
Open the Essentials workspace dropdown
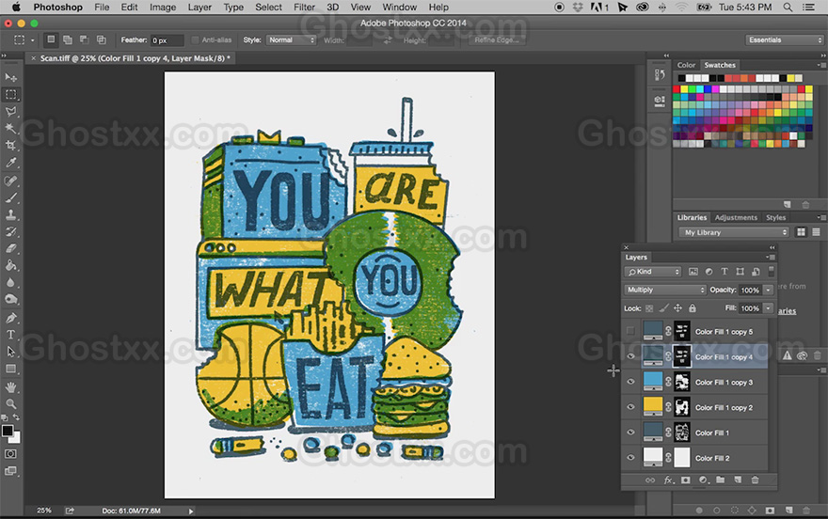[784, 40]
